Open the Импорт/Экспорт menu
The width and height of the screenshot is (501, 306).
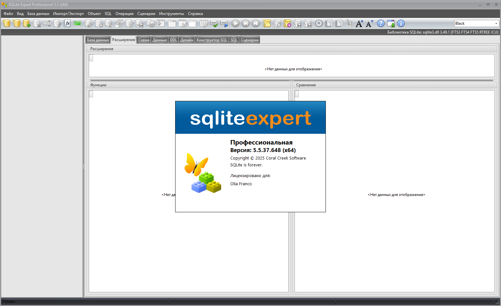point(68,14)
